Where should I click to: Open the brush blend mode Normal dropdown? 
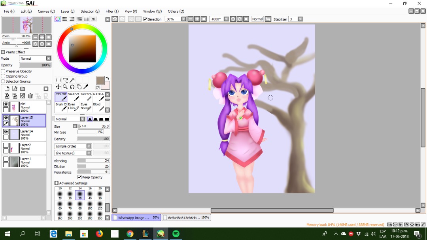tap(70, 119)
